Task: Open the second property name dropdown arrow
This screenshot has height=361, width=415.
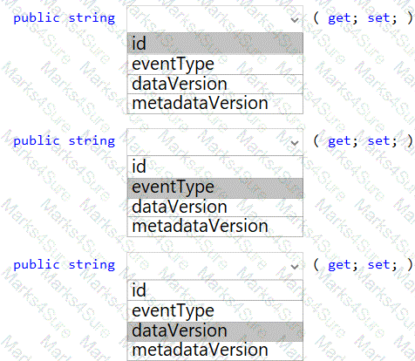Action: point(295,143)
